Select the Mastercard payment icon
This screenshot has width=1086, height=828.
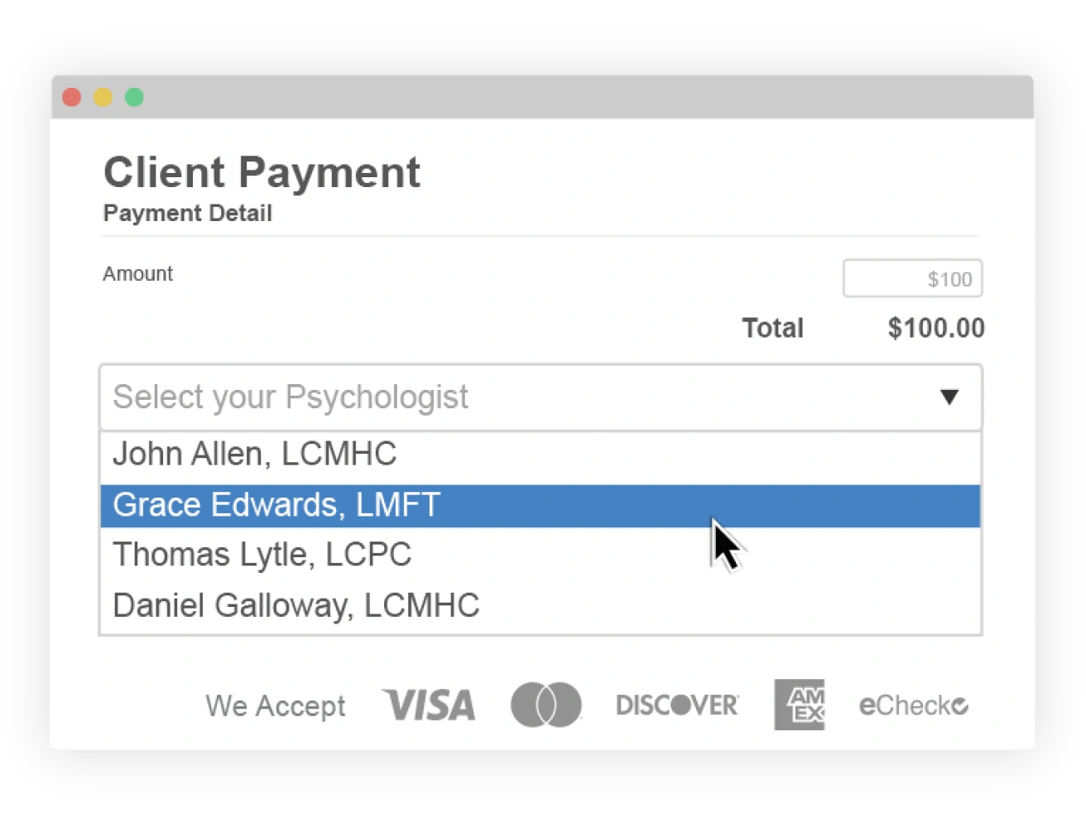coord(546,705)
